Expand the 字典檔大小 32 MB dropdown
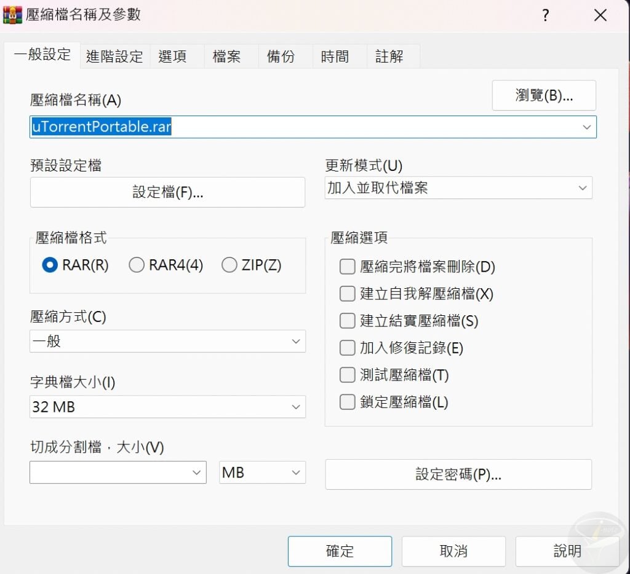This screenshot has height=574, width=630. 167,406
